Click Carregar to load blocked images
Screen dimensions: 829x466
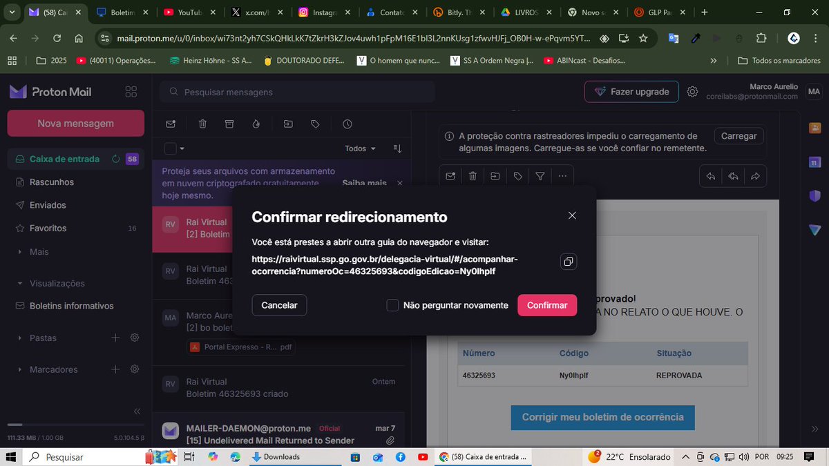point(739,136)
